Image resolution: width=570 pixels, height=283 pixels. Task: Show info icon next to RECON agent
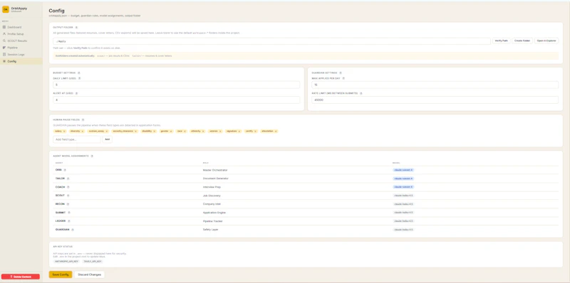point(68,204)
